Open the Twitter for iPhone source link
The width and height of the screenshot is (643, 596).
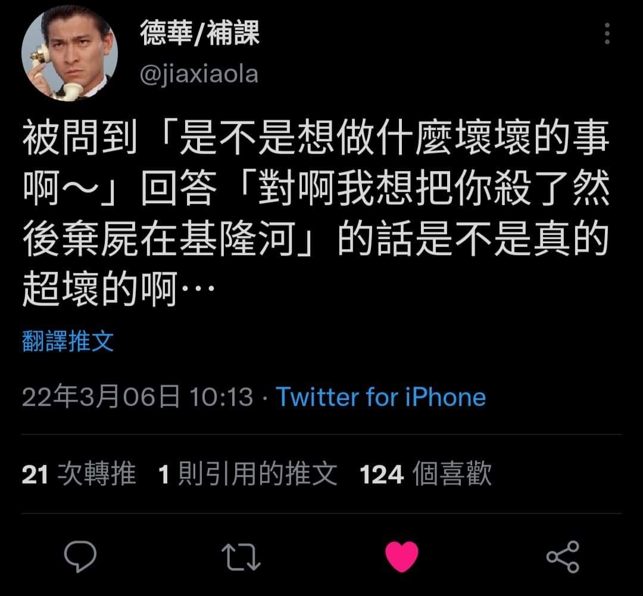[x=381, y=397]
